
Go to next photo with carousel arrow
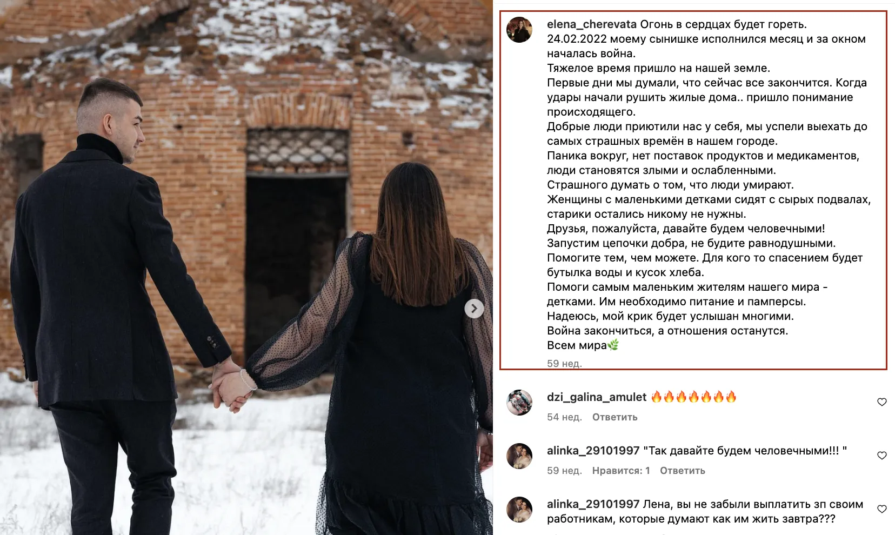474,309
